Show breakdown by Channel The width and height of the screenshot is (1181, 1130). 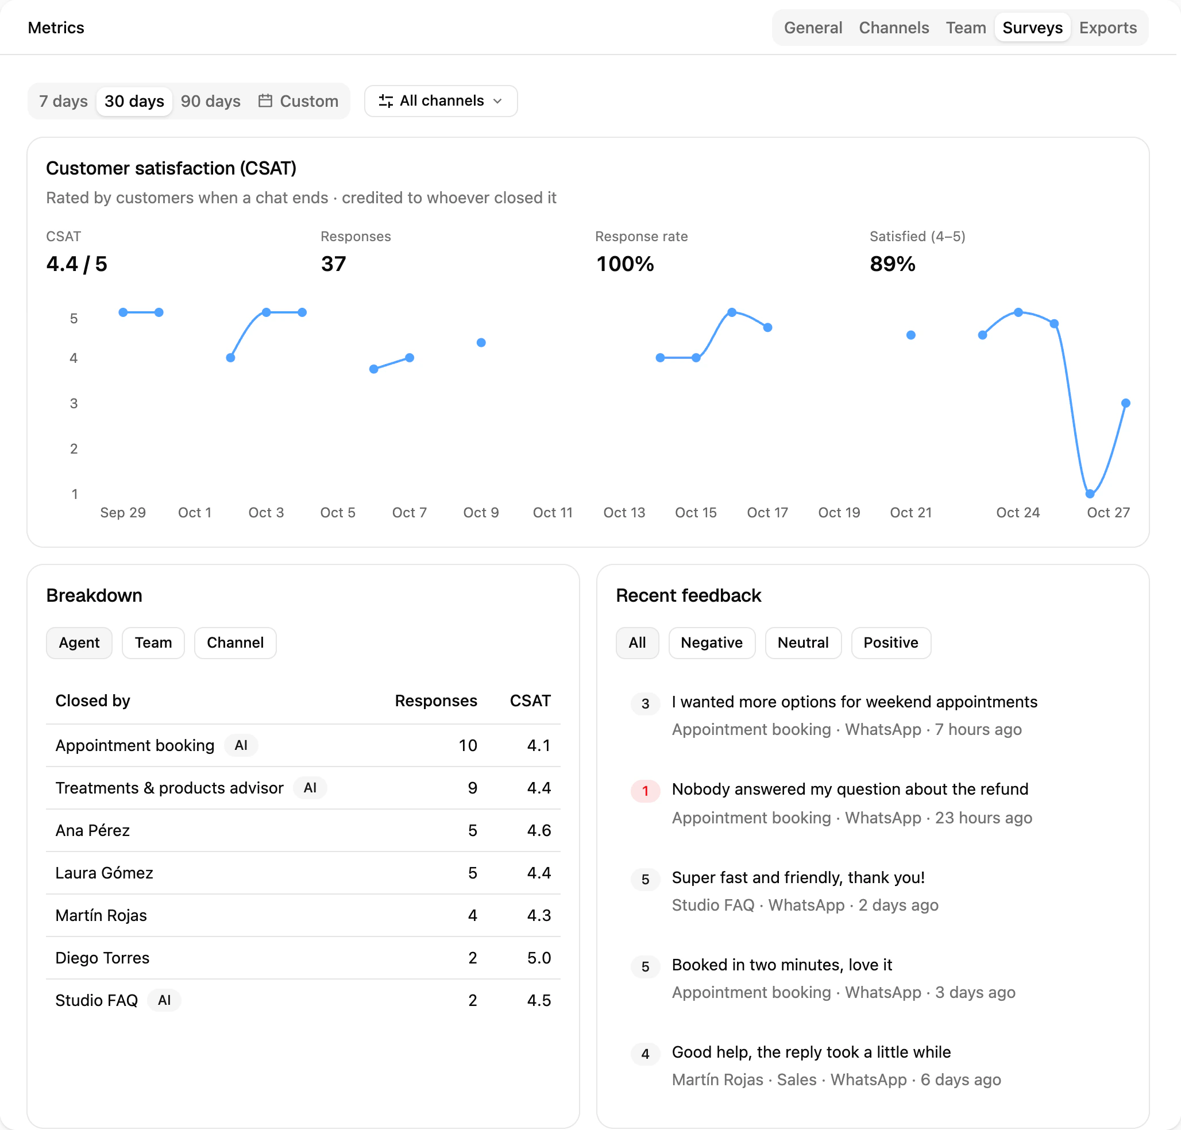tap(235, 643)
